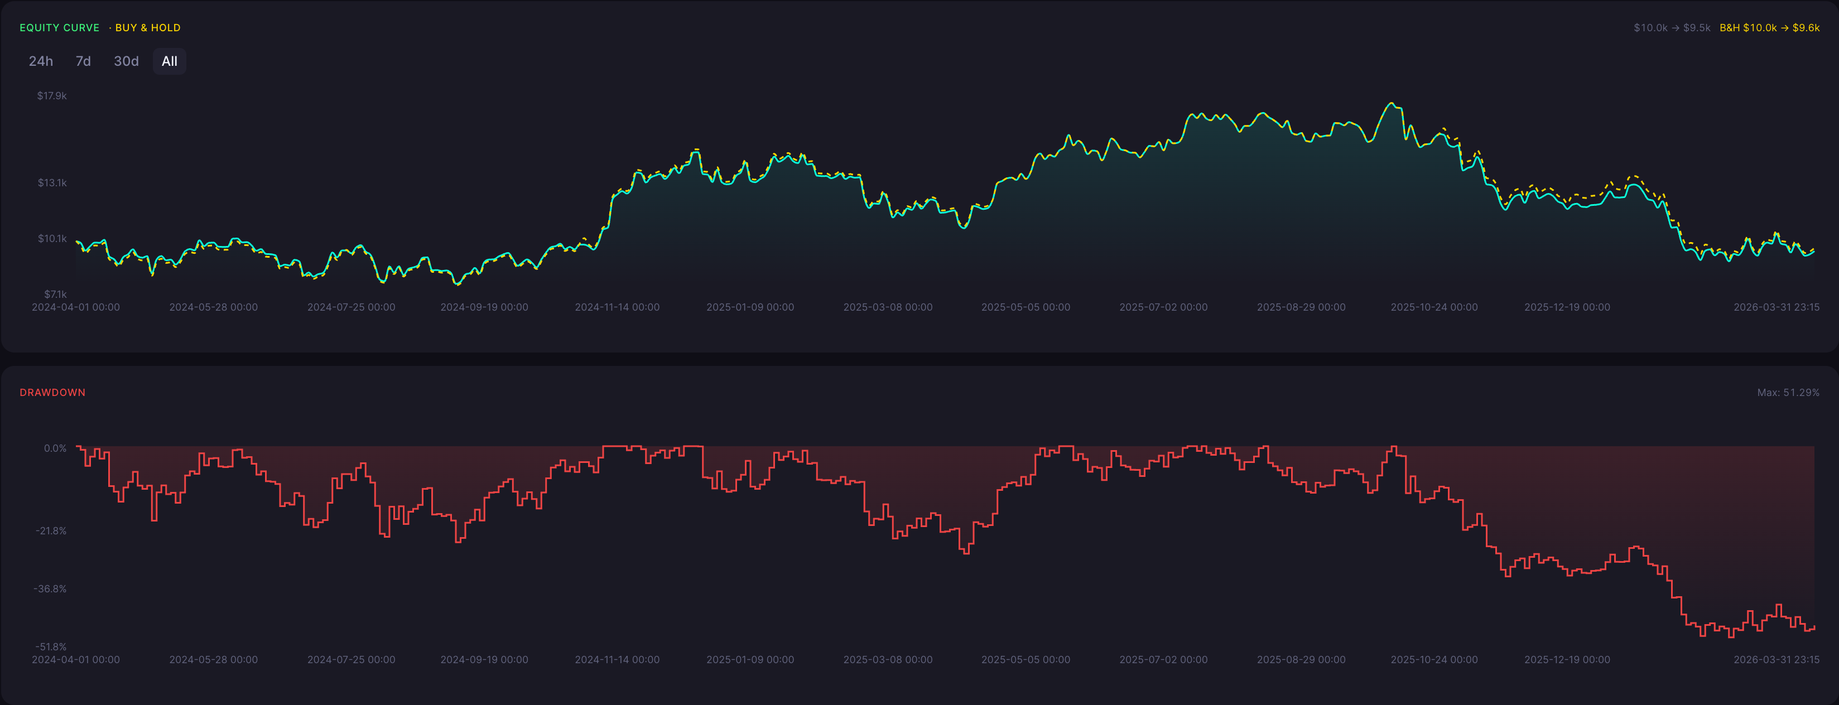Click drawdown chart date 2025-10-24 00:00

coord(1433,659)
